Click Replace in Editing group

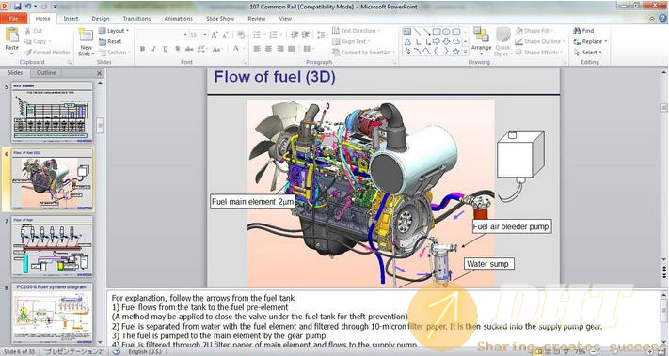point(590,41)
